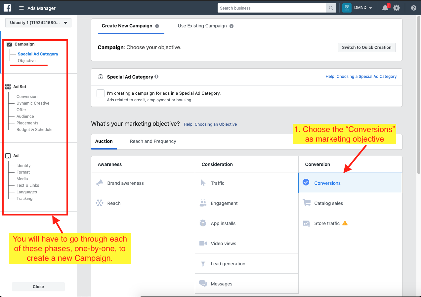
Task: Click the Store traffic warning icon
Action: 345,223
